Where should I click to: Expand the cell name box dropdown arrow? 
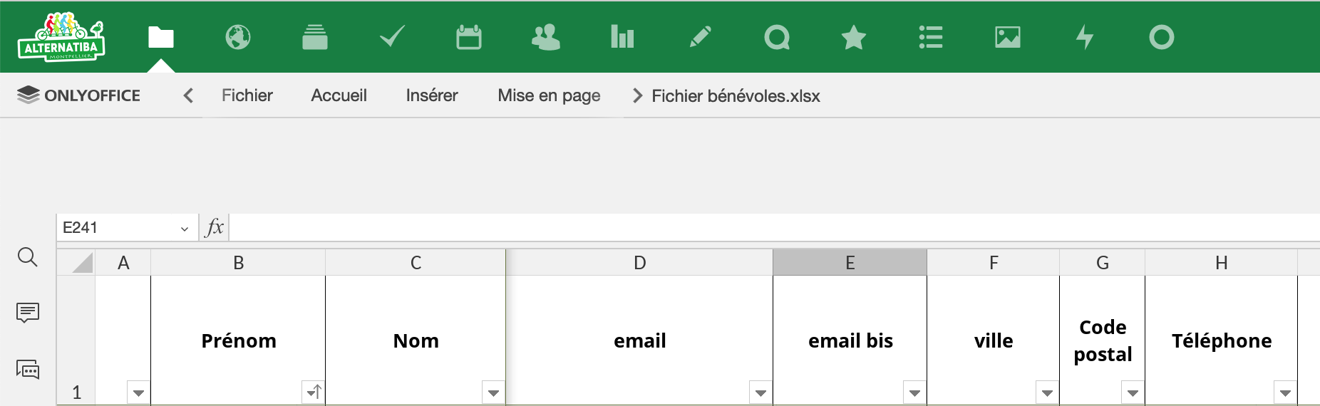click(x=185, y=229)
